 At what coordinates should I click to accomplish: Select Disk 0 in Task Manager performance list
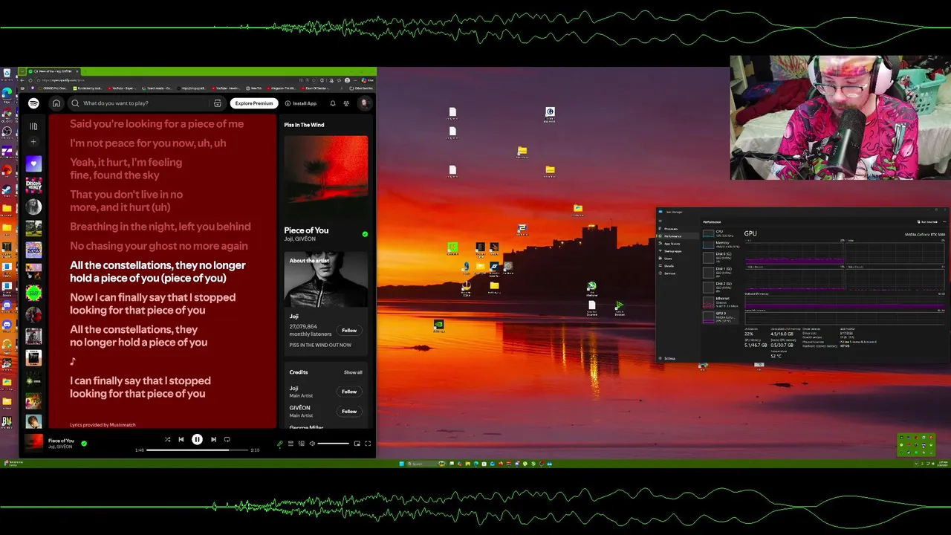(721, 256)
